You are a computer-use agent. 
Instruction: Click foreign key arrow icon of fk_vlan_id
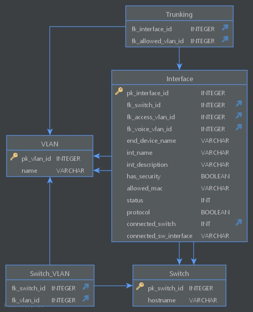[x=86, y=298]
